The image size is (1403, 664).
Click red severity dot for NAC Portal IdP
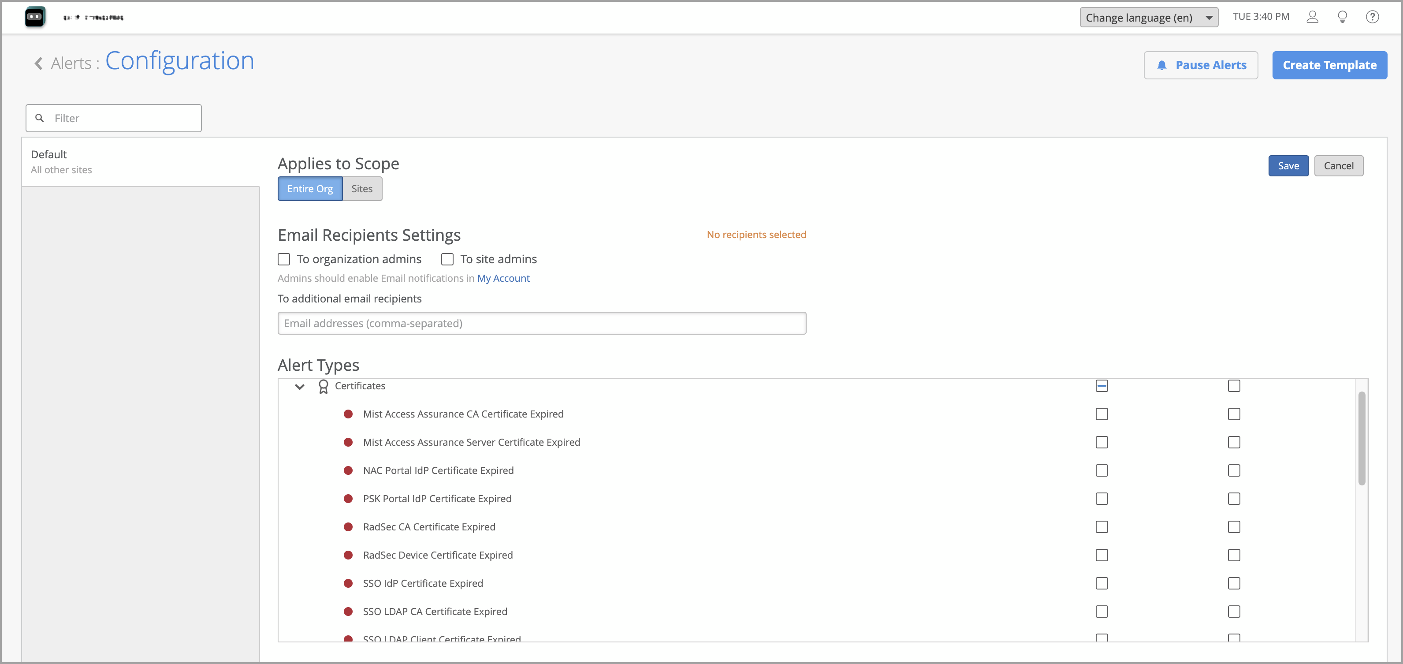(x=348, y=470)
